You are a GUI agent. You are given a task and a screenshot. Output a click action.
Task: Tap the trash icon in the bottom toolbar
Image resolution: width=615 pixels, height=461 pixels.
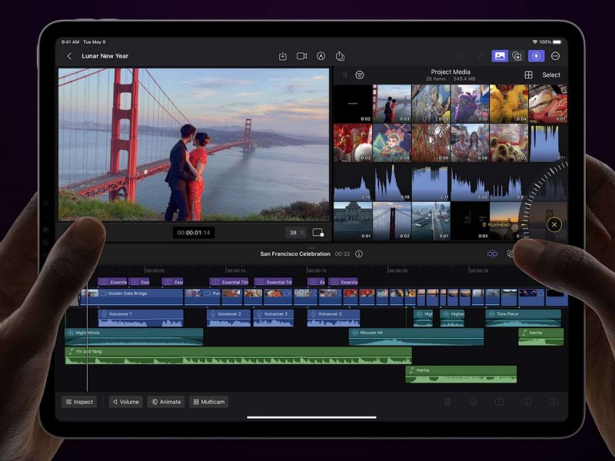click(448, 401)
